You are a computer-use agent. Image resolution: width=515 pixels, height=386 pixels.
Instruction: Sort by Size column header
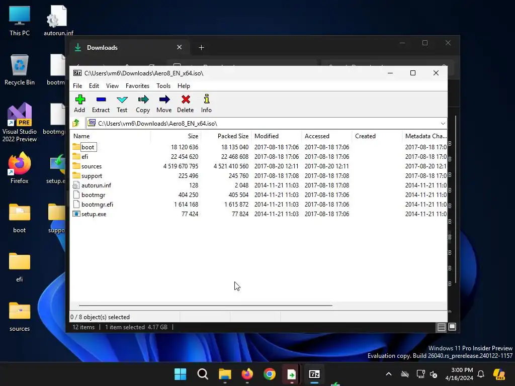coord(176,136)
